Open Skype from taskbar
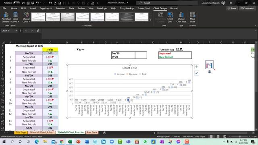The width and height of the screenshot is (258, 145). (x=95, y=141)
